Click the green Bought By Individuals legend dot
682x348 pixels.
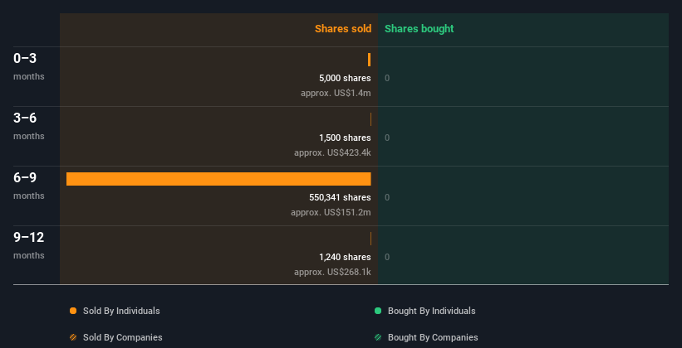click(x=378, y=311)
